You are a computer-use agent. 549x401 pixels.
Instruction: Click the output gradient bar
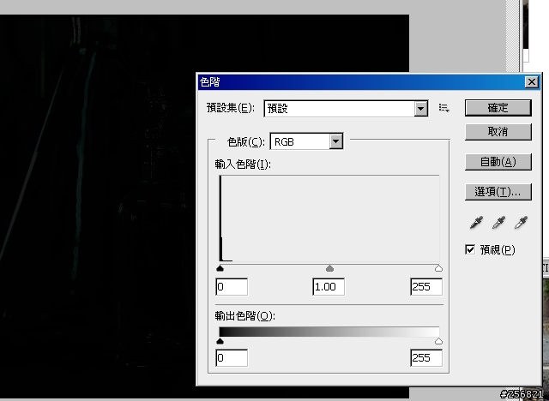click(x=329, y=332)
